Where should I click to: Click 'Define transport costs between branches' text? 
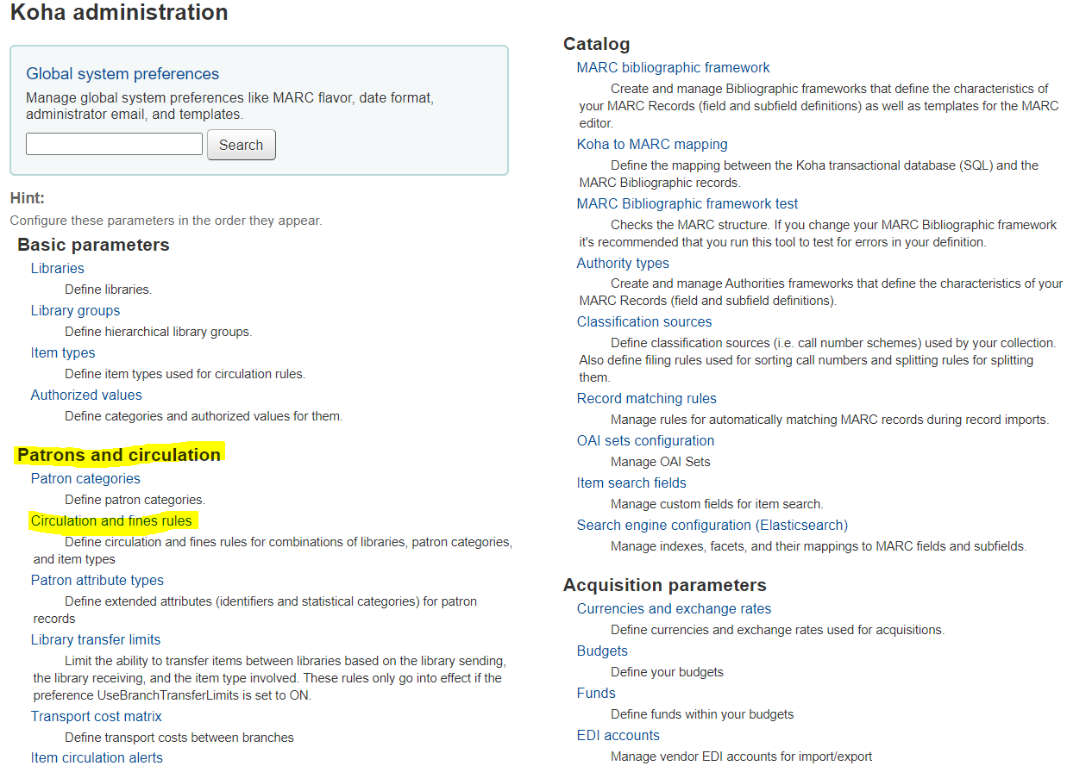point(179,738)
